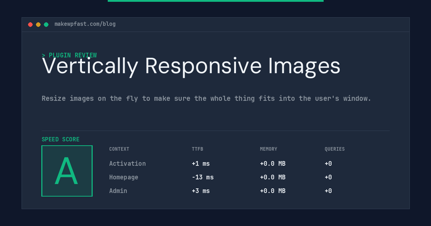Click the Admin memory '+0.0 MB' value
Image resolution: width=431 pixels, height=226 pixels.
click(273, 191)
